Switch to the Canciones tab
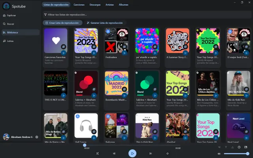 coord(79,5)
